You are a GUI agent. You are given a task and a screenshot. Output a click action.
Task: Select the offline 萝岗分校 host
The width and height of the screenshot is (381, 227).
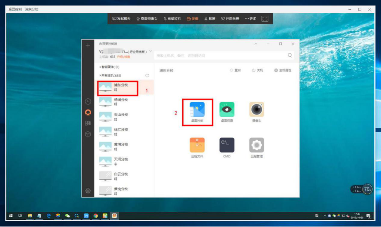(124, 191)
